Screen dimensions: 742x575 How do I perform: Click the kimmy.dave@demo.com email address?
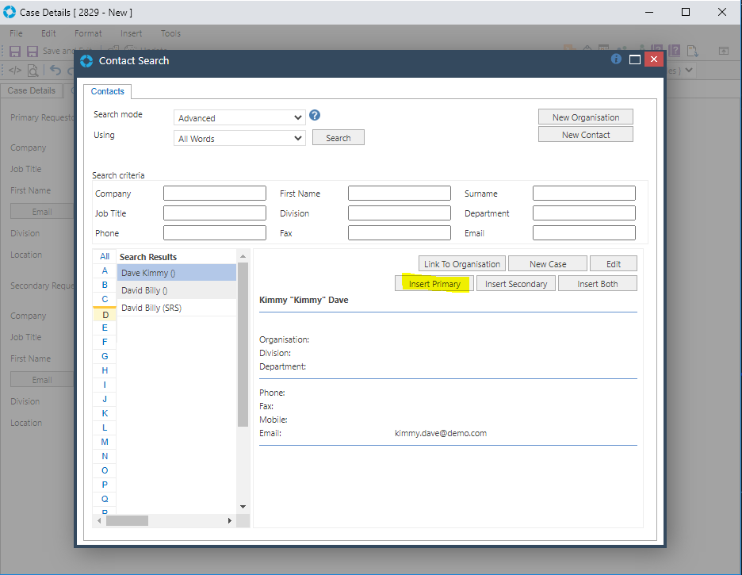(x=441, y=433)
